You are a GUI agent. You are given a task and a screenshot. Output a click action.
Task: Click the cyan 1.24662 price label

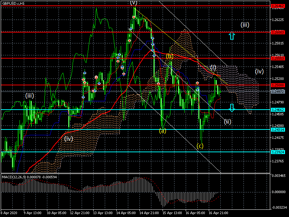click(x=278, y=110)
